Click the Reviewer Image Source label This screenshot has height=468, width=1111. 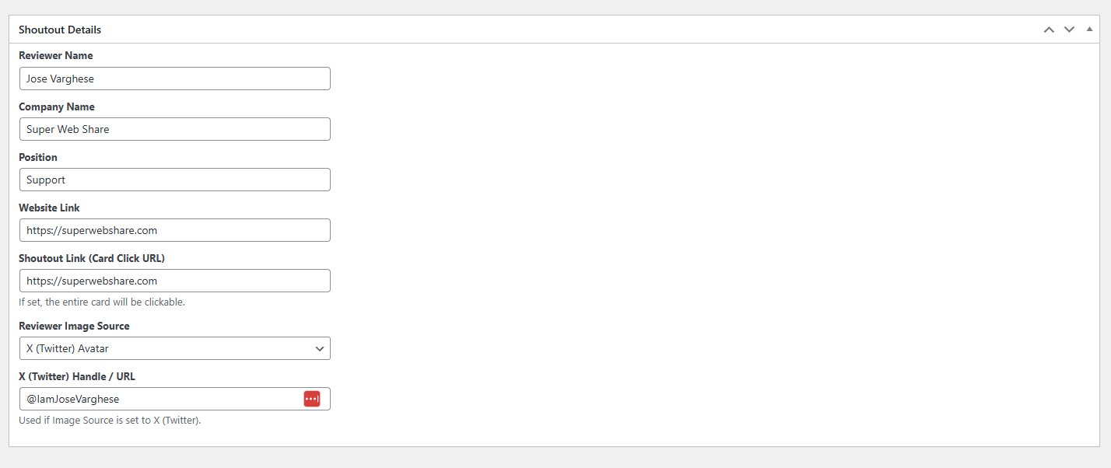74,326
